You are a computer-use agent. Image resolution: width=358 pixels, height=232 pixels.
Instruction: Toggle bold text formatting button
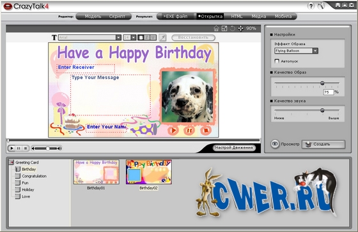[141, 38]
